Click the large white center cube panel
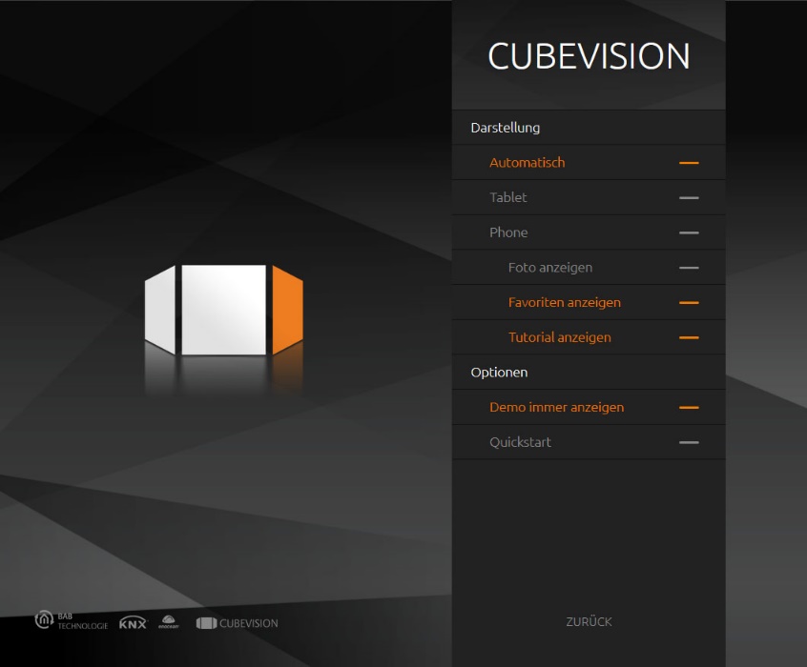Viewport: 807px width, 667px height. coord(224,310)
